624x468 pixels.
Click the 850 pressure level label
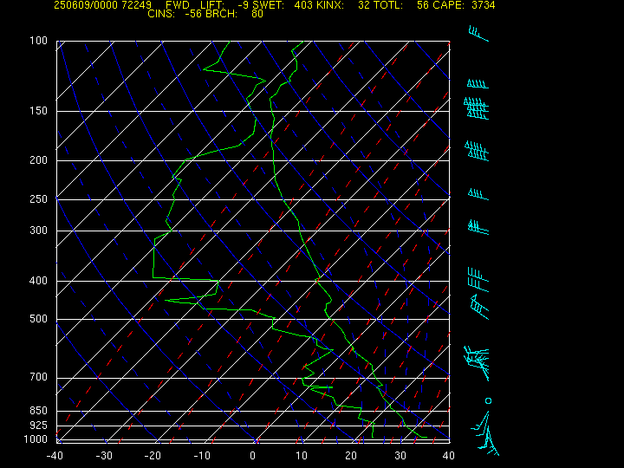[x=39, y=410]
